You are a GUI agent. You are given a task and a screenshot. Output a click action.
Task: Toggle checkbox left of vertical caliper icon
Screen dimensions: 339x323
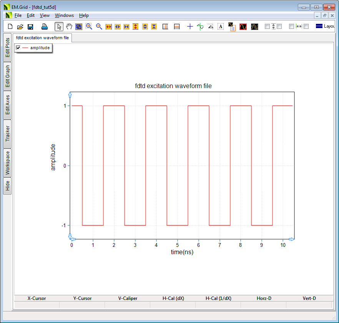pos(267,27)
